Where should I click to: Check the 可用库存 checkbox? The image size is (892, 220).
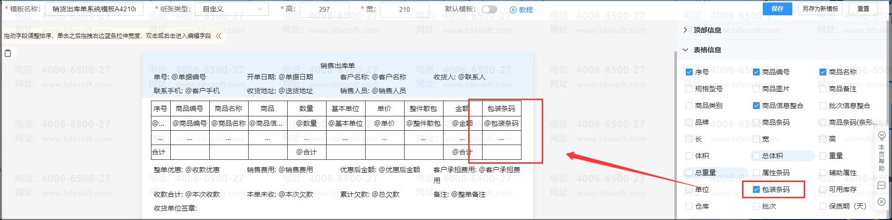pos(823,189)
